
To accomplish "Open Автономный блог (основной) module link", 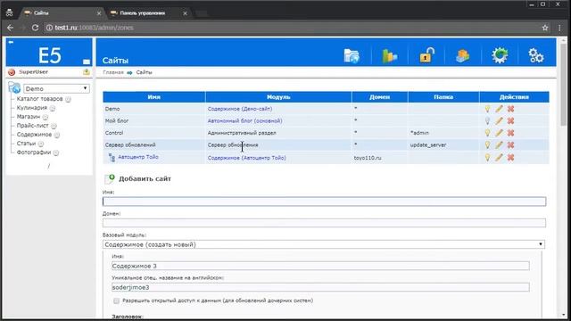I will click(244, 121).
